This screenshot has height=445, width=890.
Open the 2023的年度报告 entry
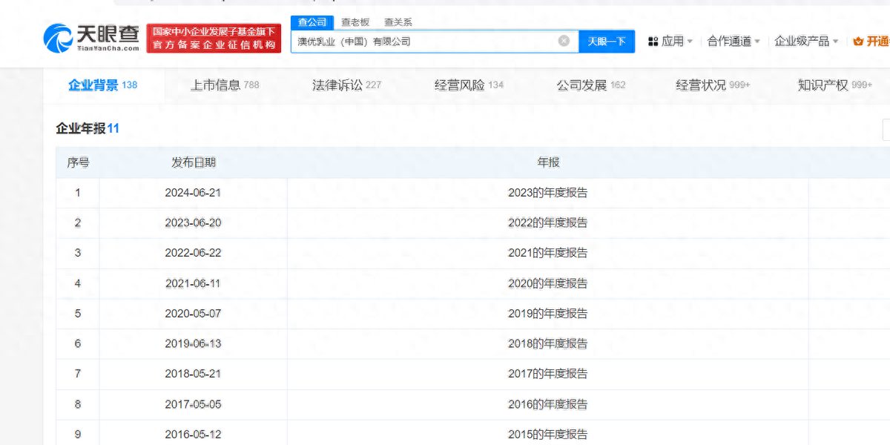[548, 193]
